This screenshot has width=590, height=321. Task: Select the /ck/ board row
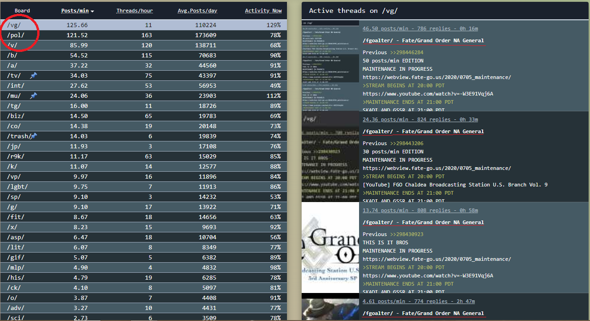[x=144, y=287]
